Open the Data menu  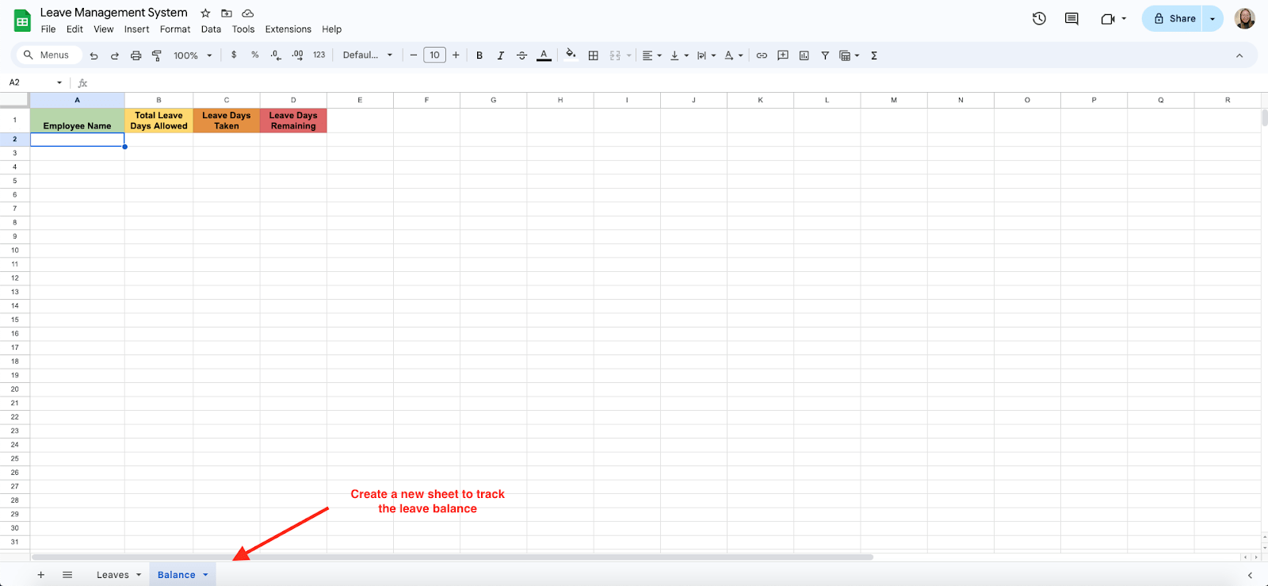click(x=211, y=29)
